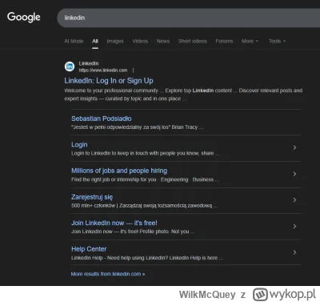
Task: Open Join LinkedIn now — it's free! link
Action: (x=114, y=223)
